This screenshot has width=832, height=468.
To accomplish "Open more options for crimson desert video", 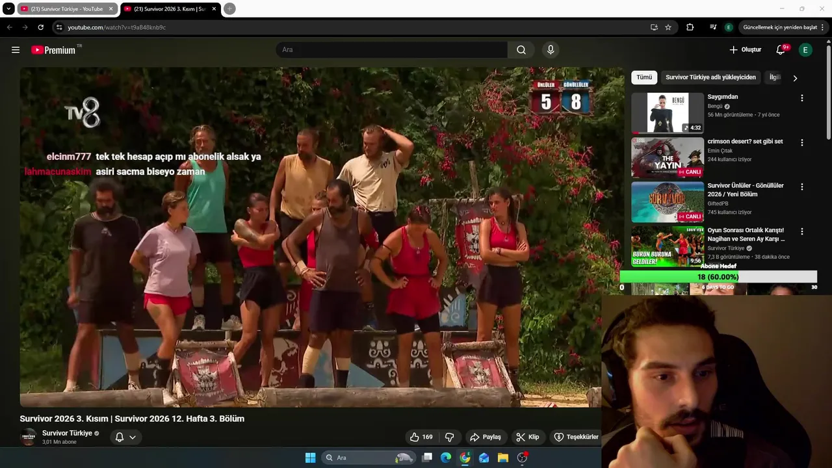I will (801, 142).
